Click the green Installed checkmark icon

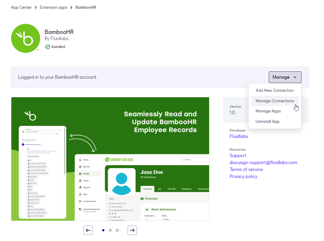pyautogui.click(x=48, y=47)
